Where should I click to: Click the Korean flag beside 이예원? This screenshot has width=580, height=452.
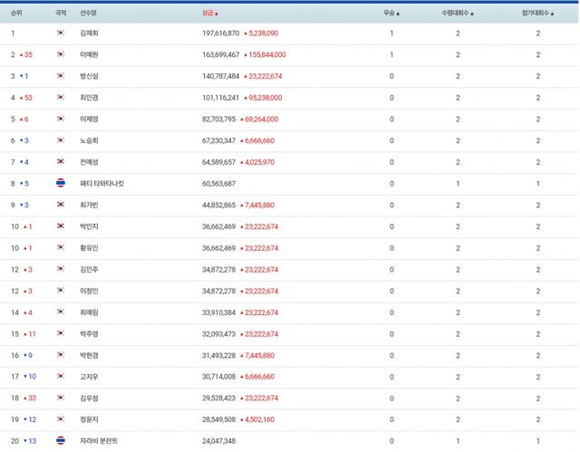click(61, 55)
